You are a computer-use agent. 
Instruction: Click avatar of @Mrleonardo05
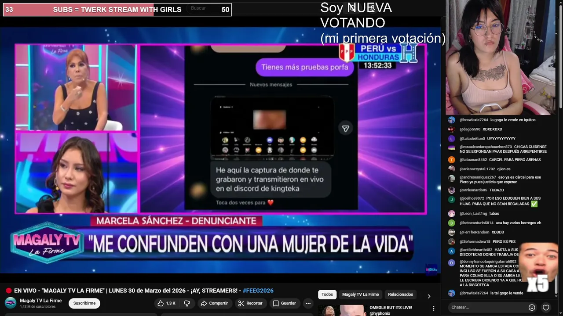coord(451,190)
